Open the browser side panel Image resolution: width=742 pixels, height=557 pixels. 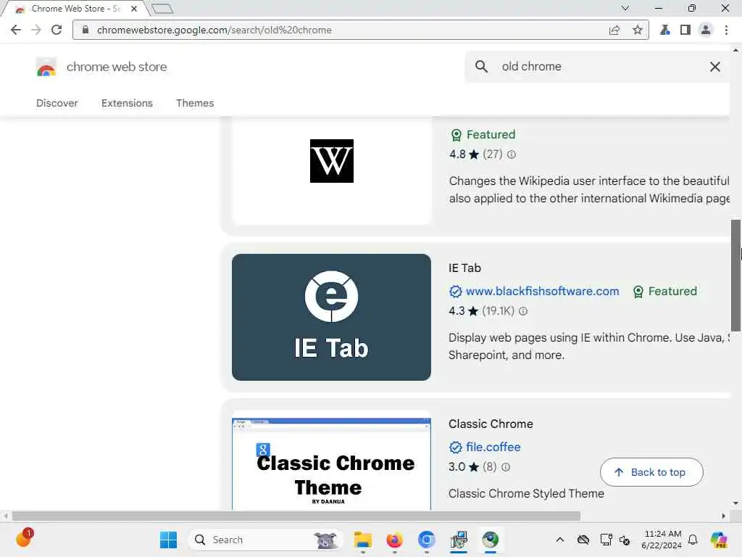click(x=685, y=30)
